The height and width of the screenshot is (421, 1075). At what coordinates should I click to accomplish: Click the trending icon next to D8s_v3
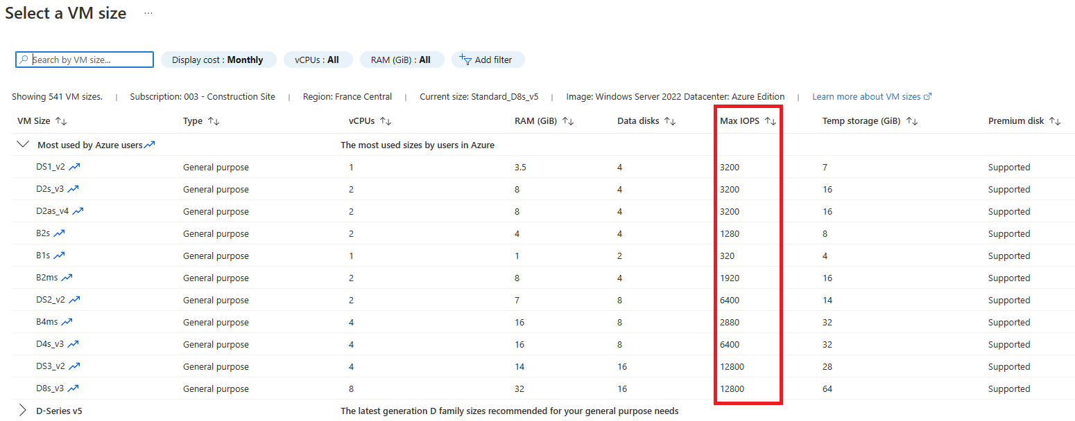(x=73, y=388)
